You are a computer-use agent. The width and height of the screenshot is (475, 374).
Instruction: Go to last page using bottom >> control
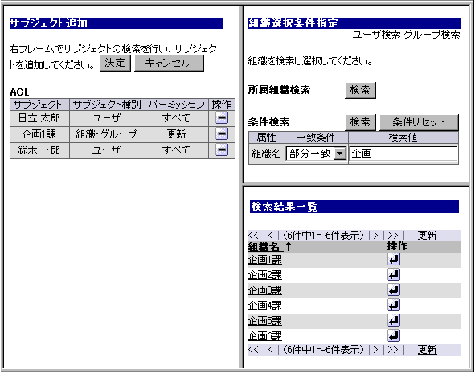coord(392,350)
